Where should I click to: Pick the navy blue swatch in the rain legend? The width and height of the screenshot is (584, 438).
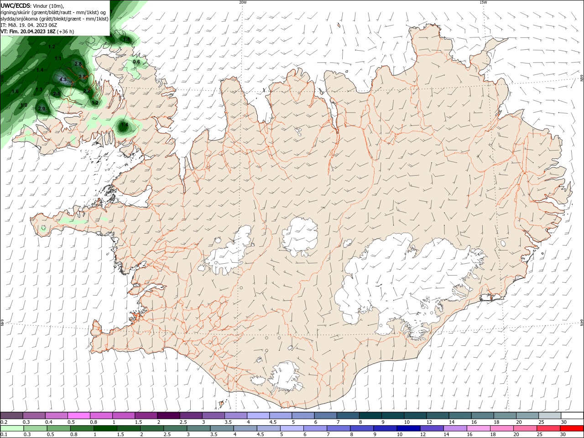(409, 428)
